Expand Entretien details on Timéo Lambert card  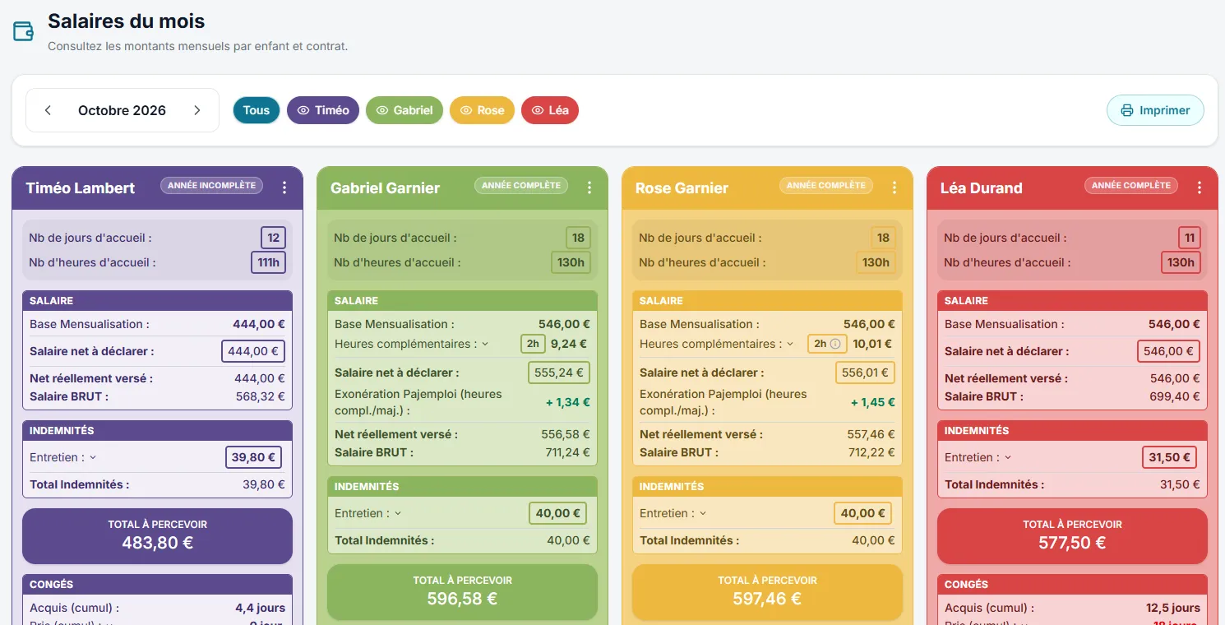(x=93, y=457)
